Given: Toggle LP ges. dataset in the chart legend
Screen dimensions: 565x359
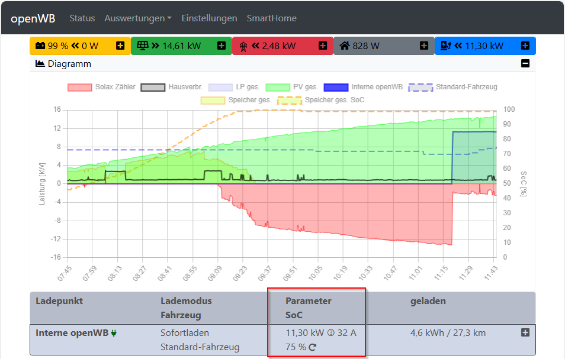Looking at the screenshot, I should coord(234,87).
